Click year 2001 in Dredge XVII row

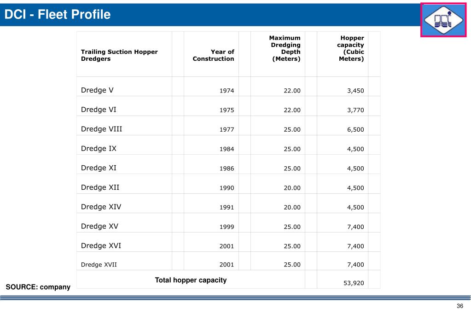point(227,265)
